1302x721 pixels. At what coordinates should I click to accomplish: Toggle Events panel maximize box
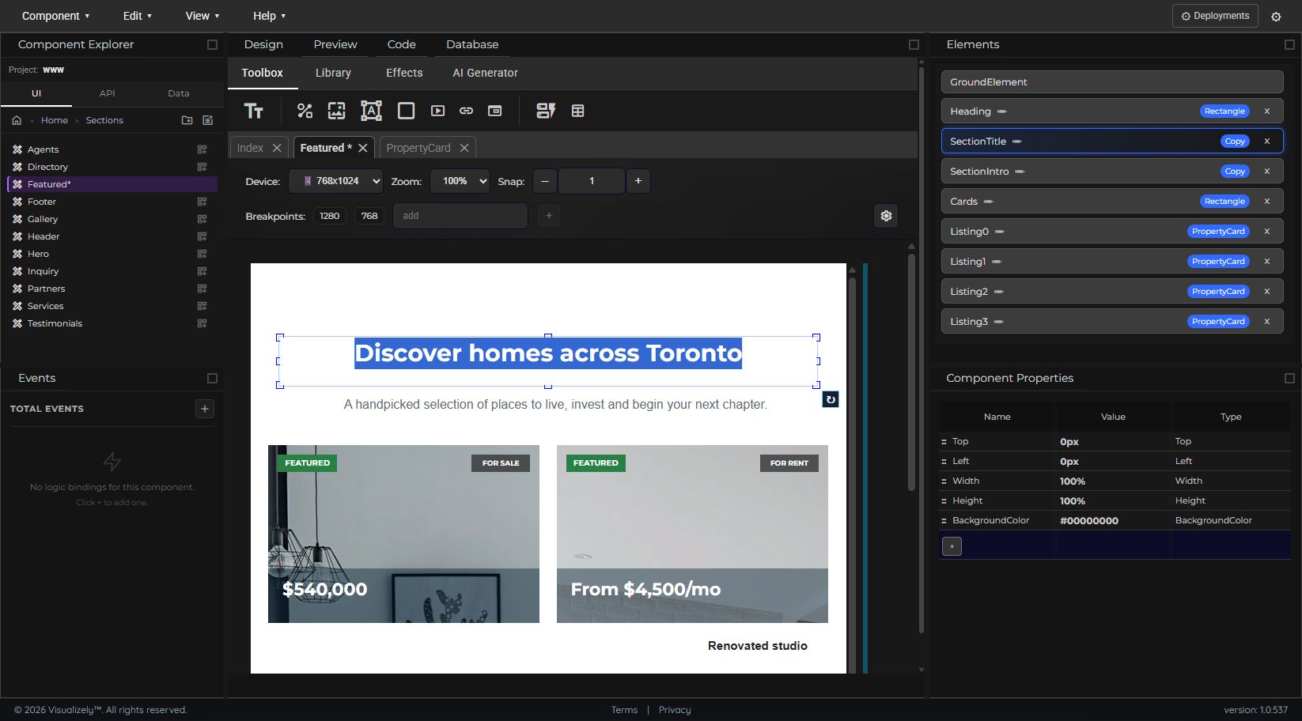pos(212,379)
